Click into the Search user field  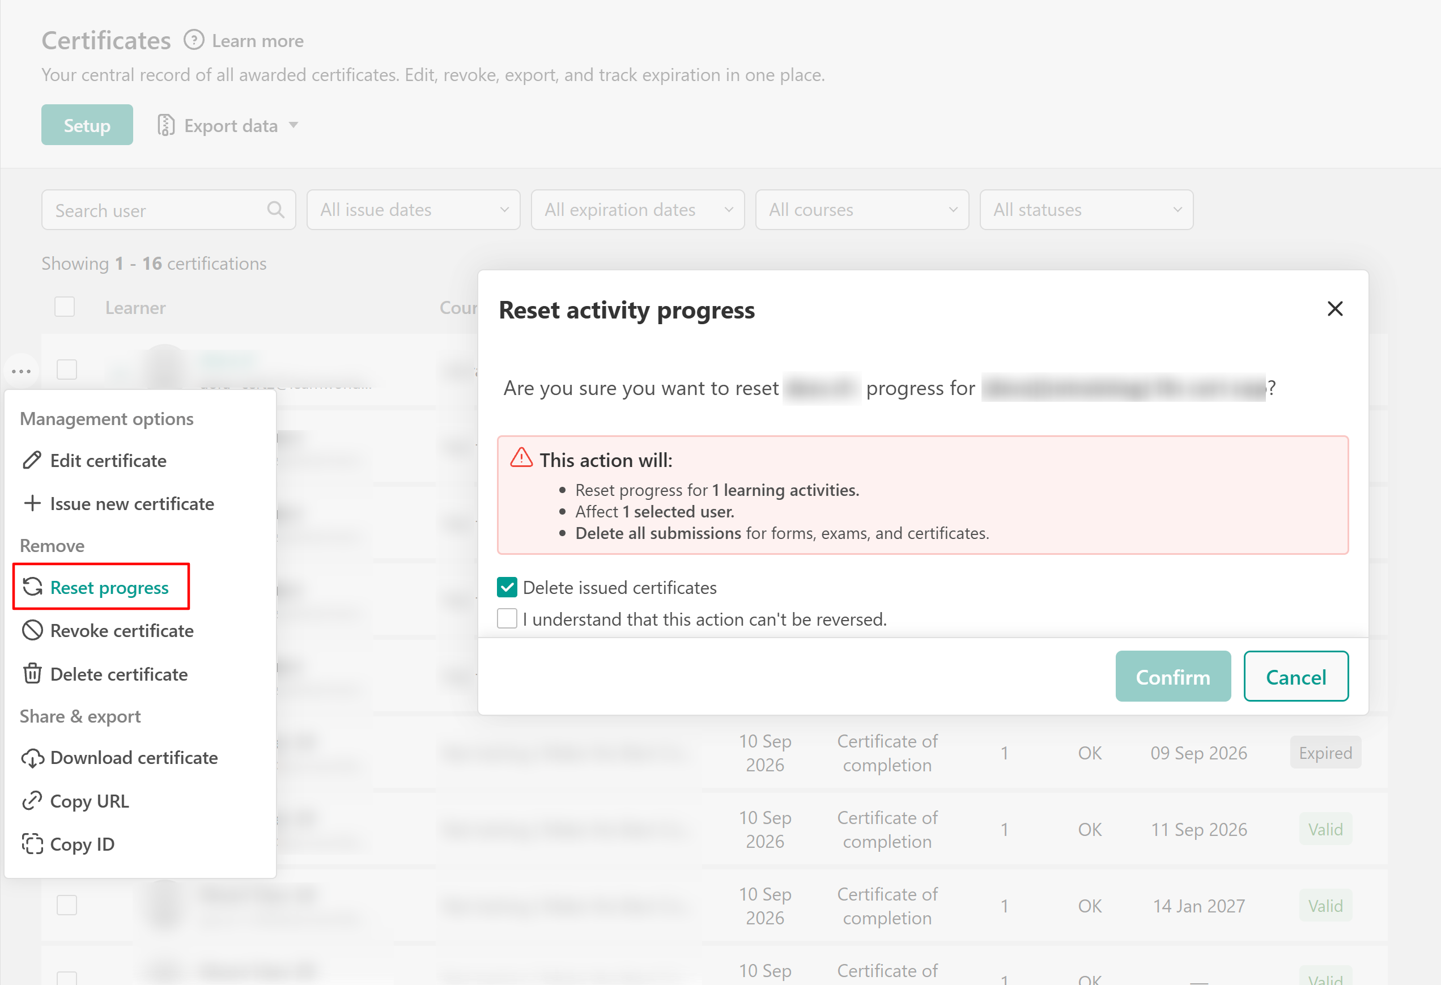coord(169,210)
